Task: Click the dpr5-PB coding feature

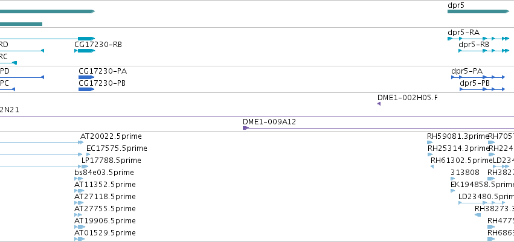Action: (x=482, y=89)
